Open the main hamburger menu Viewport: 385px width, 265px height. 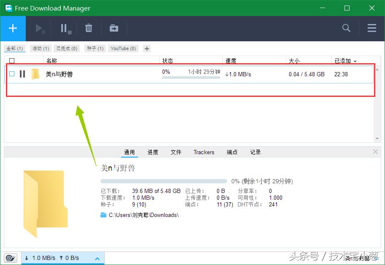point(371,28)
